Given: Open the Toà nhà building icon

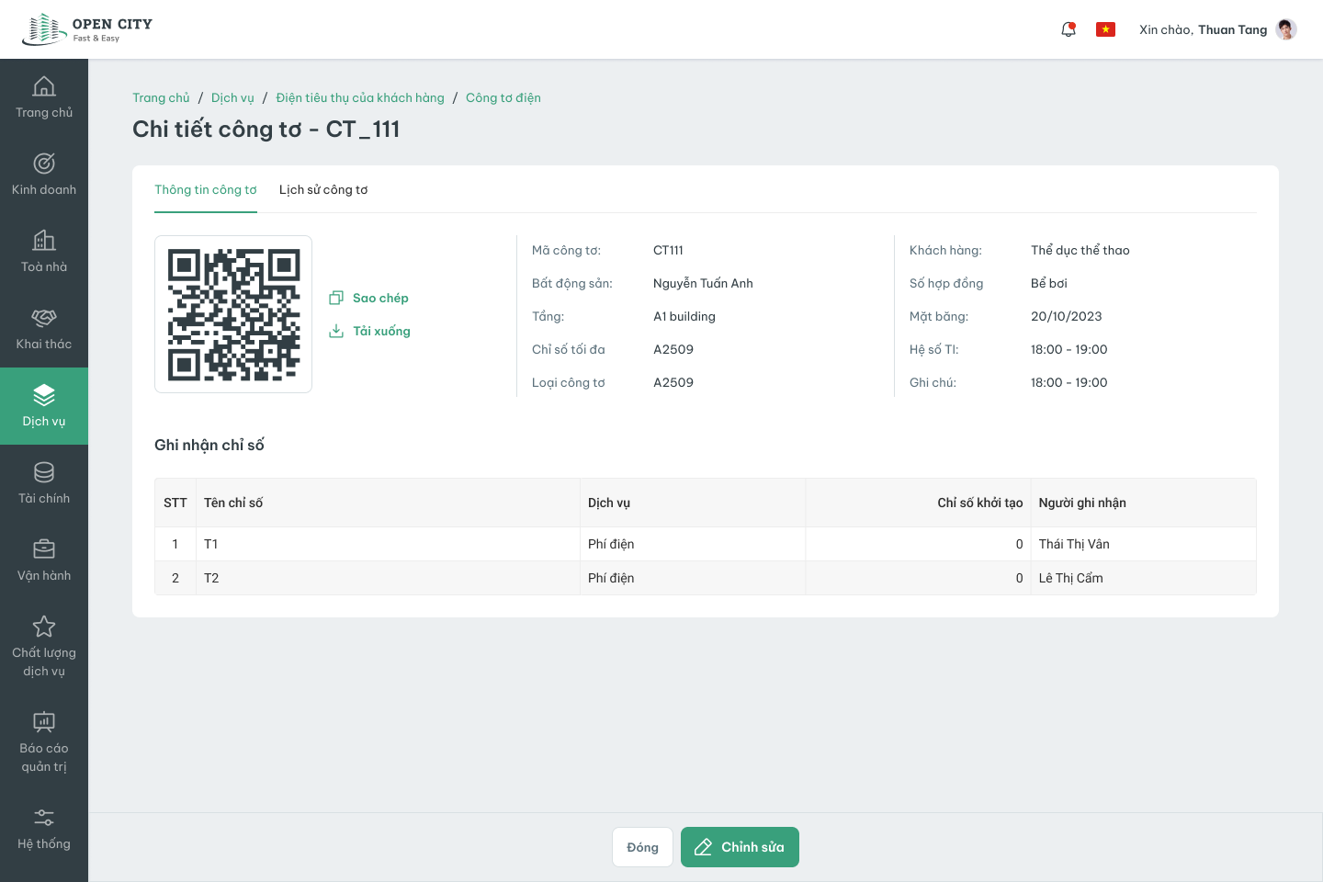Looking at the screenshot, I should coord(44,241).
